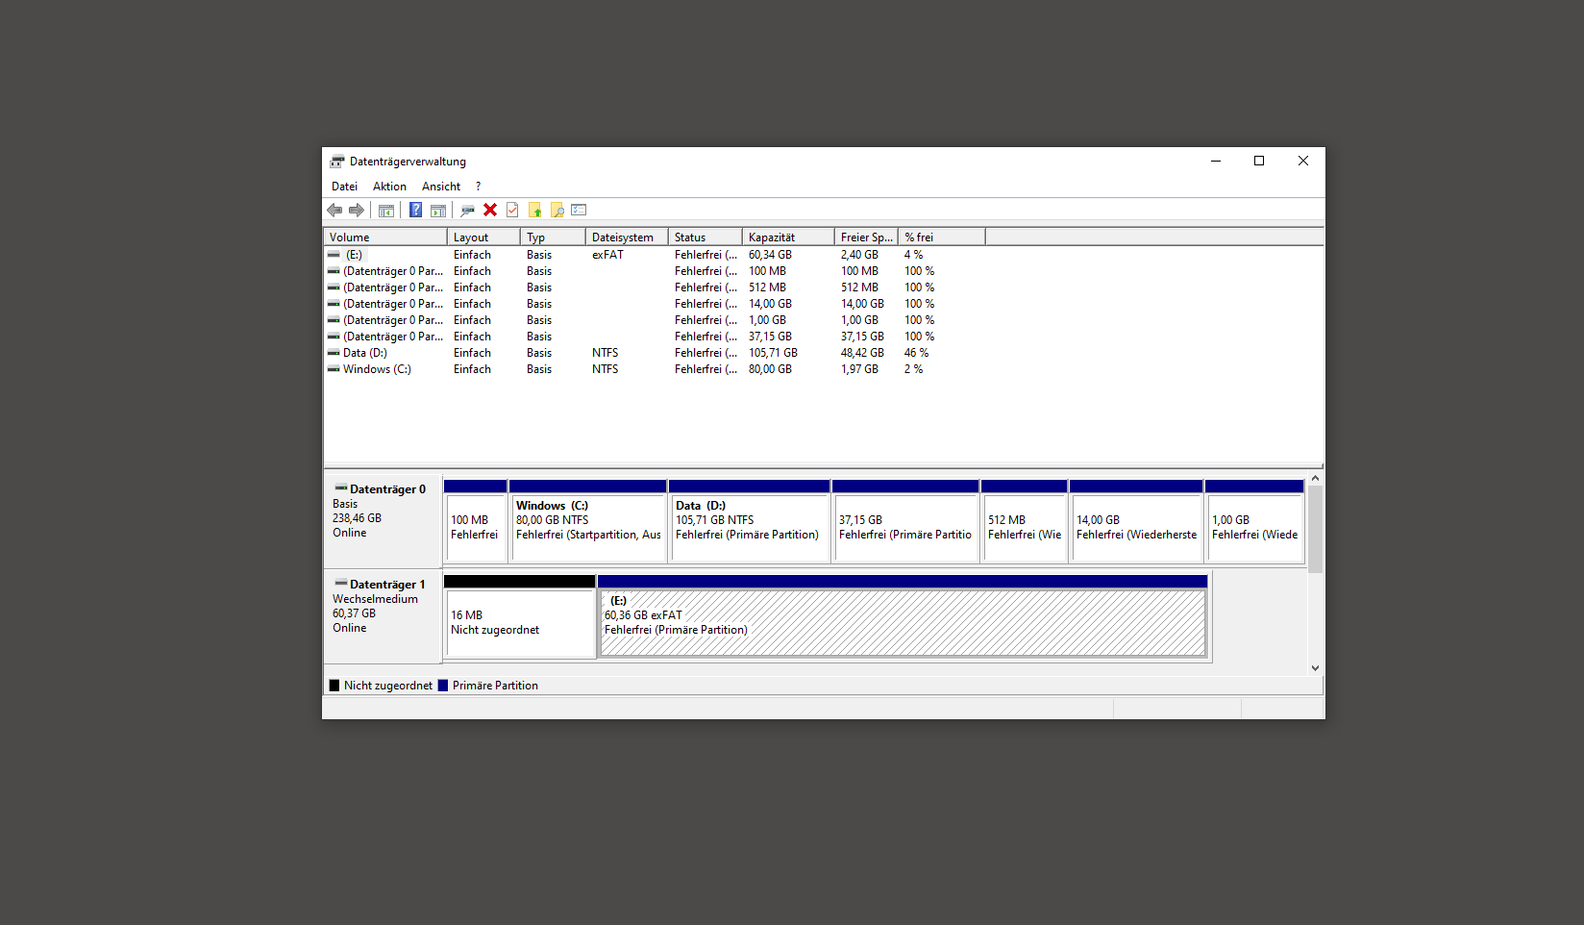This screenshot has width=1584, height=925.
Task: Open the Ansicht menu
Action: (x=441, y=187)
